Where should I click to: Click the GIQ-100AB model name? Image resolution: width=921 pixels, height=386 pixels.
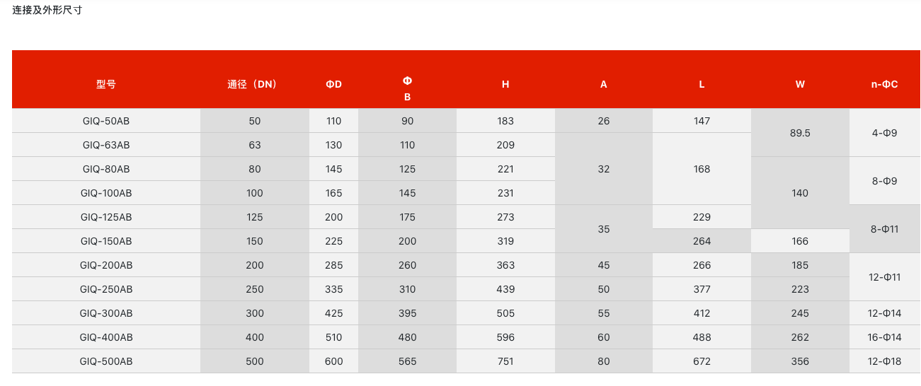(x=106, y=193)
